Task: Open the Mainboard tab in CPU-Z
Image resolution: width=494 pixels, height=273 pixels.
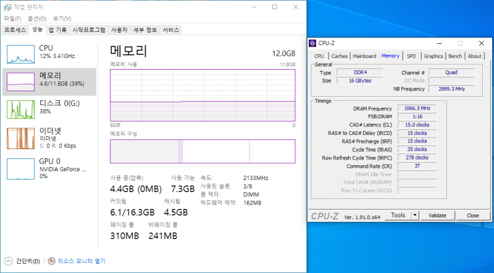Action: [364, 56]
